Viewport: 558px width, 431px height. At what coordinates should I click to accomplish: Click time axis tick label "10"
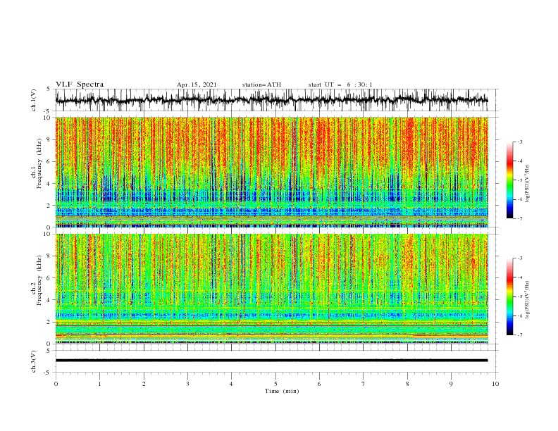coord(495,384)
